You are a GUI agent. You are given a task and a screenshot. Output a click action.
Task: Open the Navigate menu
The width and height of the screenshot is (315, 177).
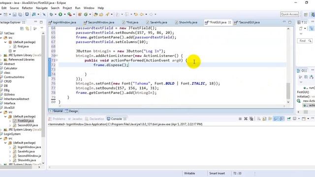point(41,8)
